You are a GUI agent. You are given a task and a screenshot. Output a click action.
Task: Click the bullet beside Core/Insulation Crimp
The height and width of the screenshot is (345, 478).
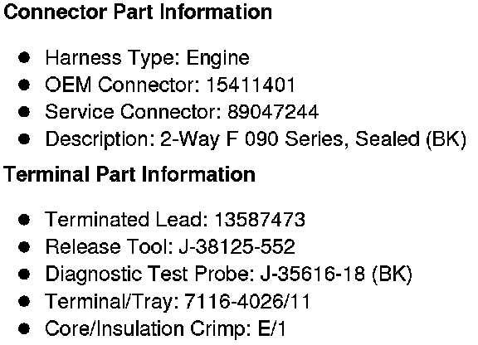(x=24, y=328)
